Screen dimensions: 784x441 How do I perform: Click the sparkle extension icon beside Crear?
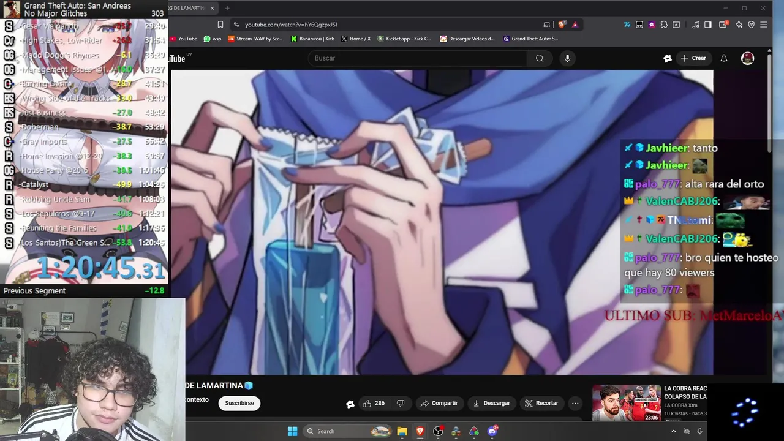(668, 58)
